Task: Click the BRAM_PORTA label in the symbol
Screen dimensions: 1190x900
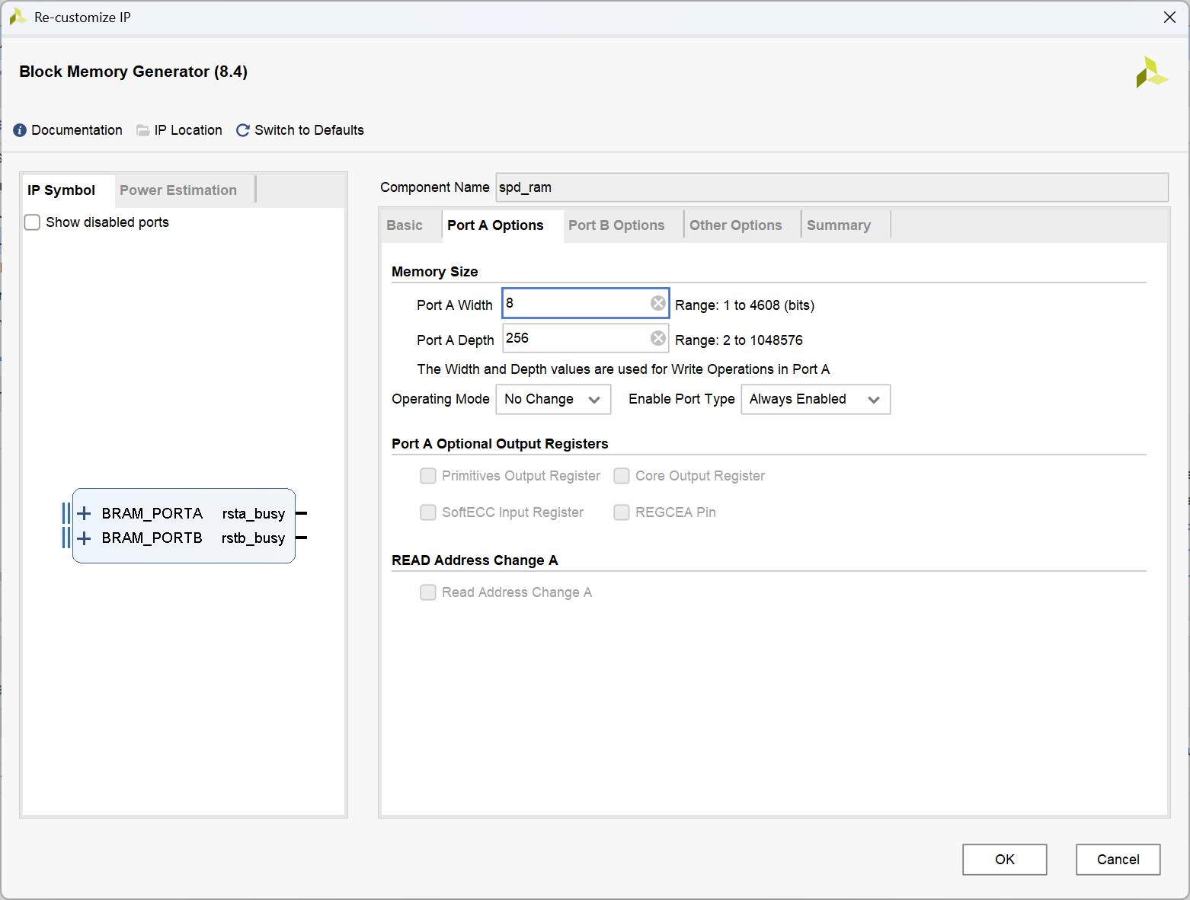Action: point(152,513)
